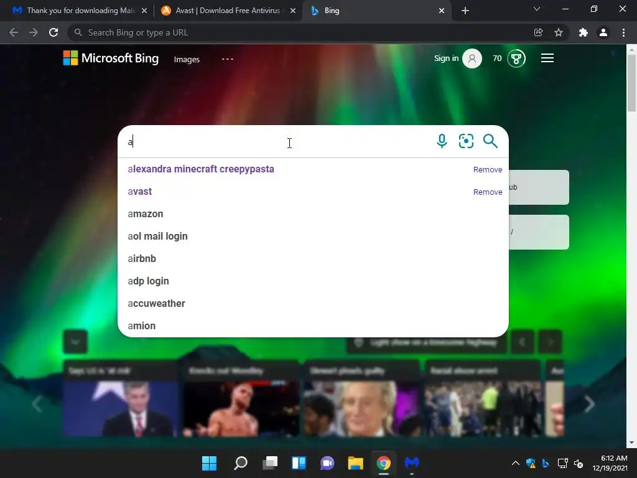Image resolution: width=637 pixels, height=478 pixels.
Task: Open Chrome extensions puzzle icon
Action: coord(584,32)
